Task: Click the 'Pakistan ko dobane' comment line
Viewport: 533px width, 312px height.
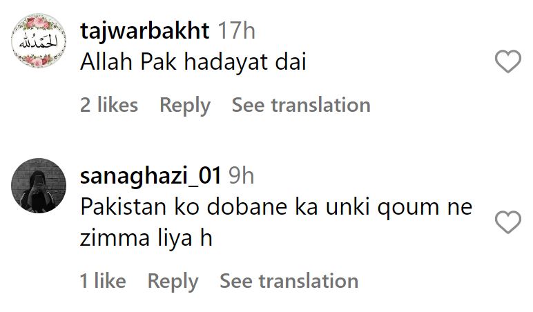Action: pyautogui.click(x=276, y=207)
